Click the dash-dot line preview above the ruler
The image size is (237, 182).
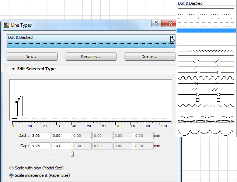click(x=91, y=118)
